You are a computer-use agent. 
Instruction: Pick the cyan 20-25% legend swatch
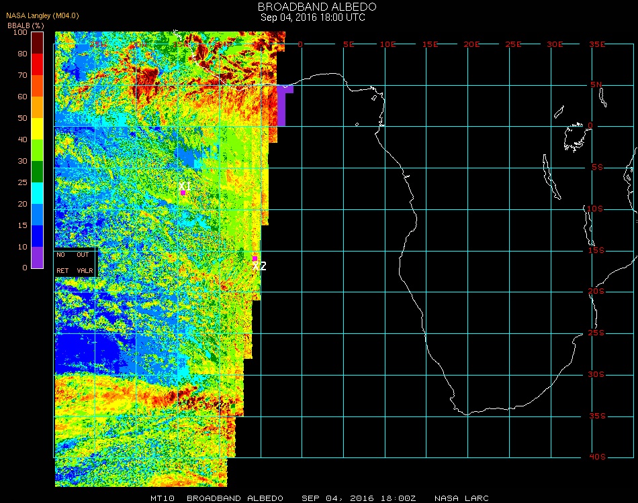click(x=38, y=193)
